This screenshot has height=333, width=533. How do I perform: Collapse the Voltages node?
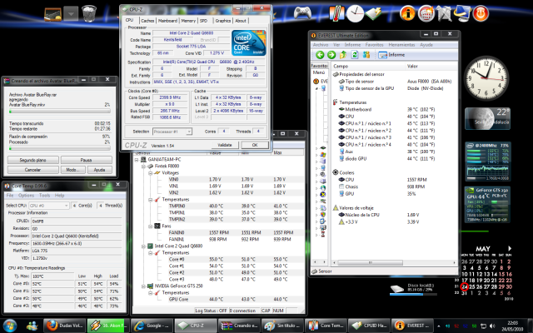150,173
